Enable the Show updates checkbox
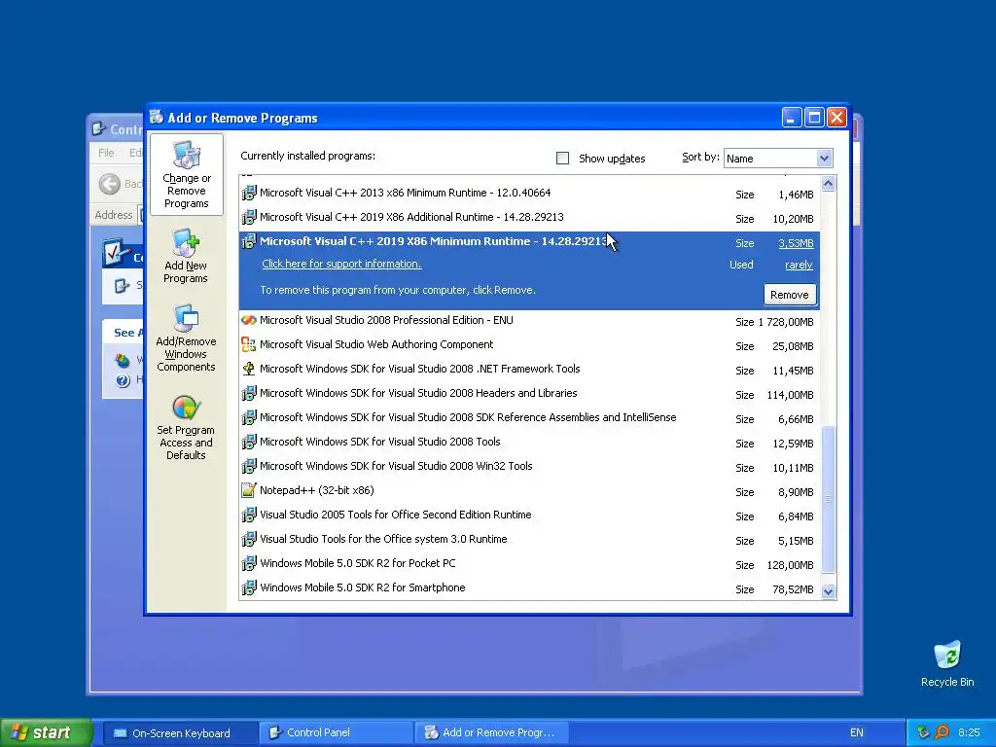This screenshot has width=996, height=747. (x=563, y=159)
